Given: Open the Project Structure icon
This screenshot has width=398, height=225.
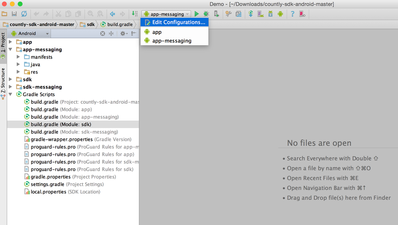Looking at the screenshot, I should tap(238, 14).
